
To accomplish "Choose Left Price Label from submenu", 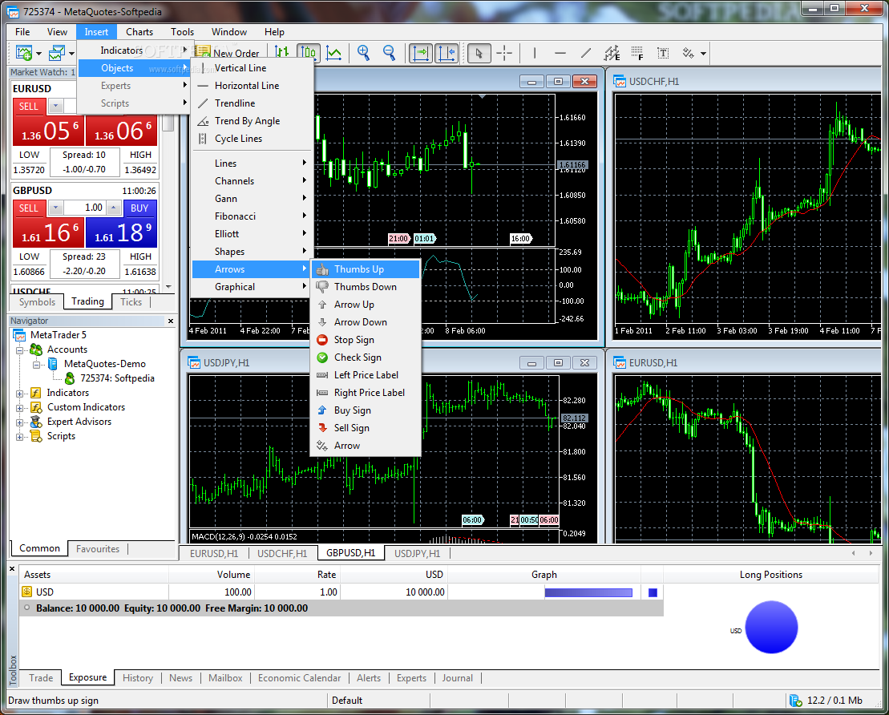I will point(366,375).
